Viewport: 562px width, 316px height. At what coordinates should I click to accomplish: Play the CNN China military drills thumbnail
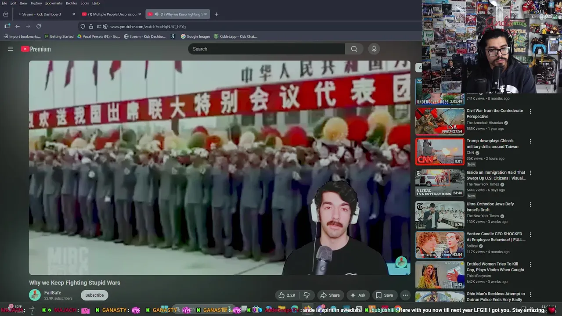(440, 151)
